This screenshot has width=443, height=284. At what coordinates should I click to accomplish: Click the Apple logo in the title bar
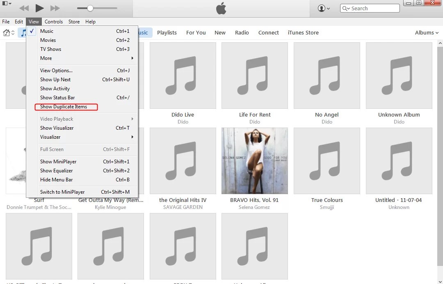[x=221, y=7]
